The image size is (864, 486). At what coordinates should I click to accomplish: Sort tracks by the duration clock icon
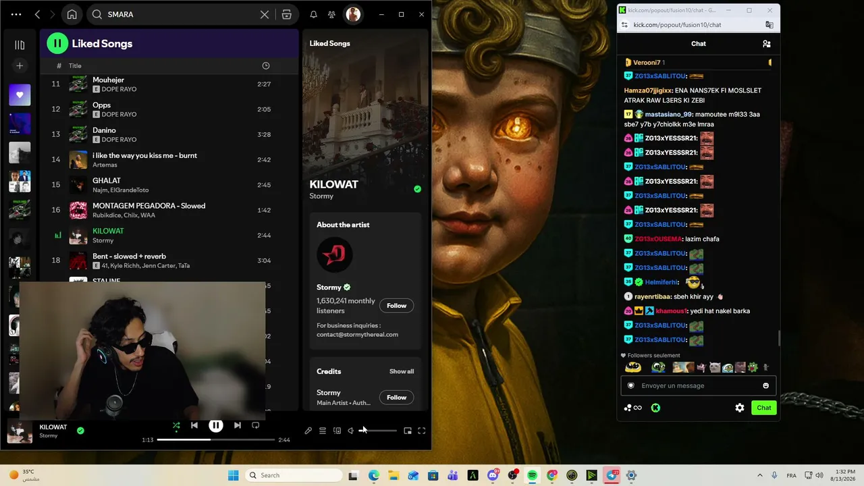(x=265, y=65)
